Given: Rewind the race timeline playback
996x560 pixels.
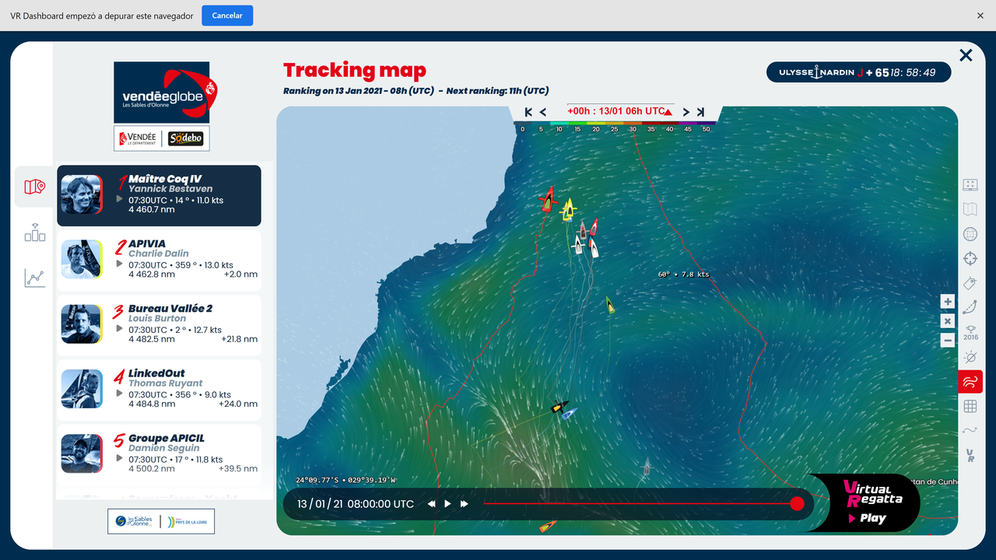Looking at the screenshot, I should pos(431,504).
